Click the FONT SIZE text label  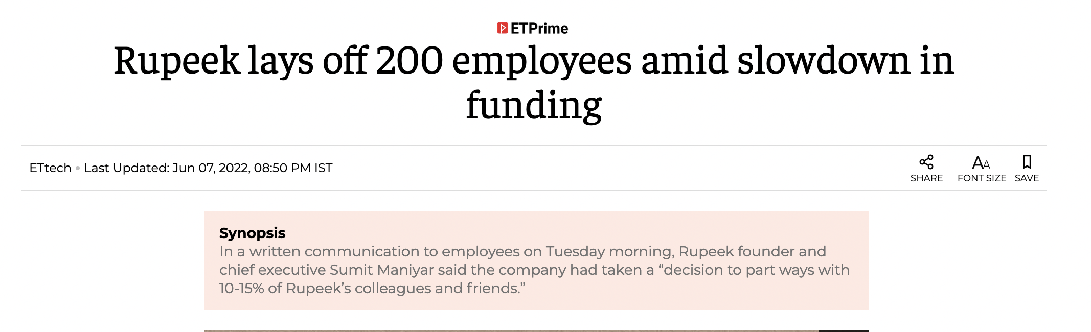coord(982,178)
